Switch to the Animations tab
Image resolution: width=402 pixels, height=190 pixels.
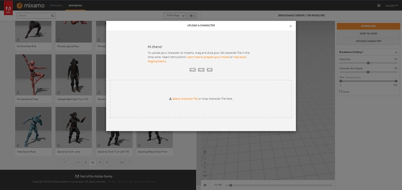[x=75, y=6]
